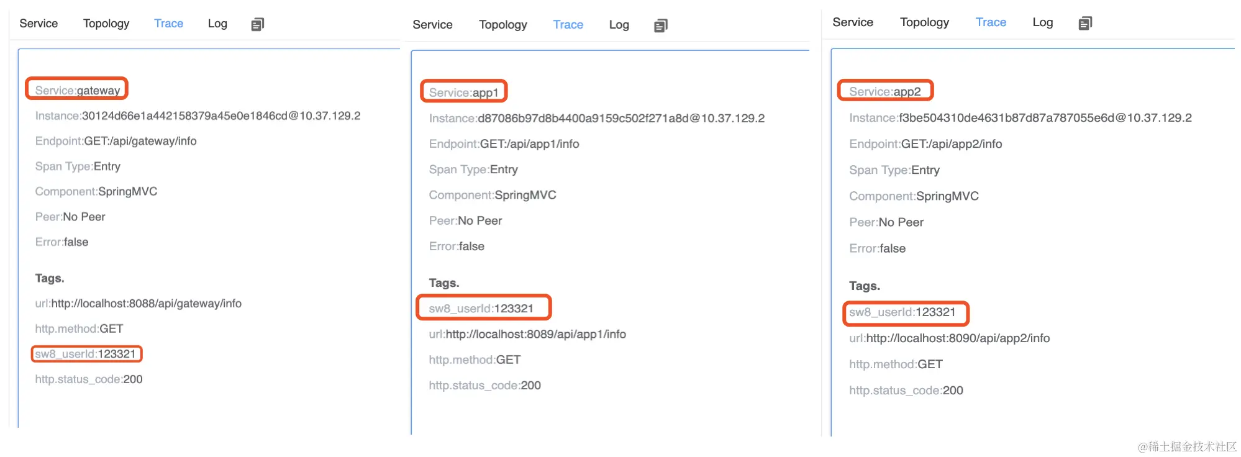The width and height of the screenshot is (1241, 457).
Task: Click Endpoint GET:/api/app1/info
Action: [x=504, y=144]
